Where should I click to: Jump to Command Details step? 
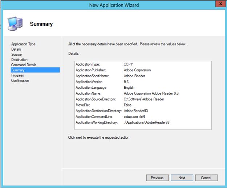[24, 65]
